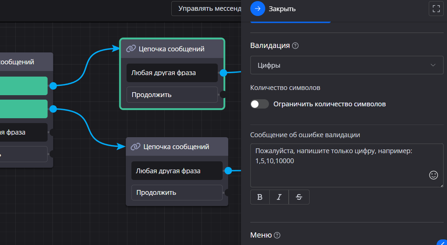This screenshot has height=245, width=447.
Task: Open the emoji picker in error message
Action: pyautogui.click(x=434, y=175)
